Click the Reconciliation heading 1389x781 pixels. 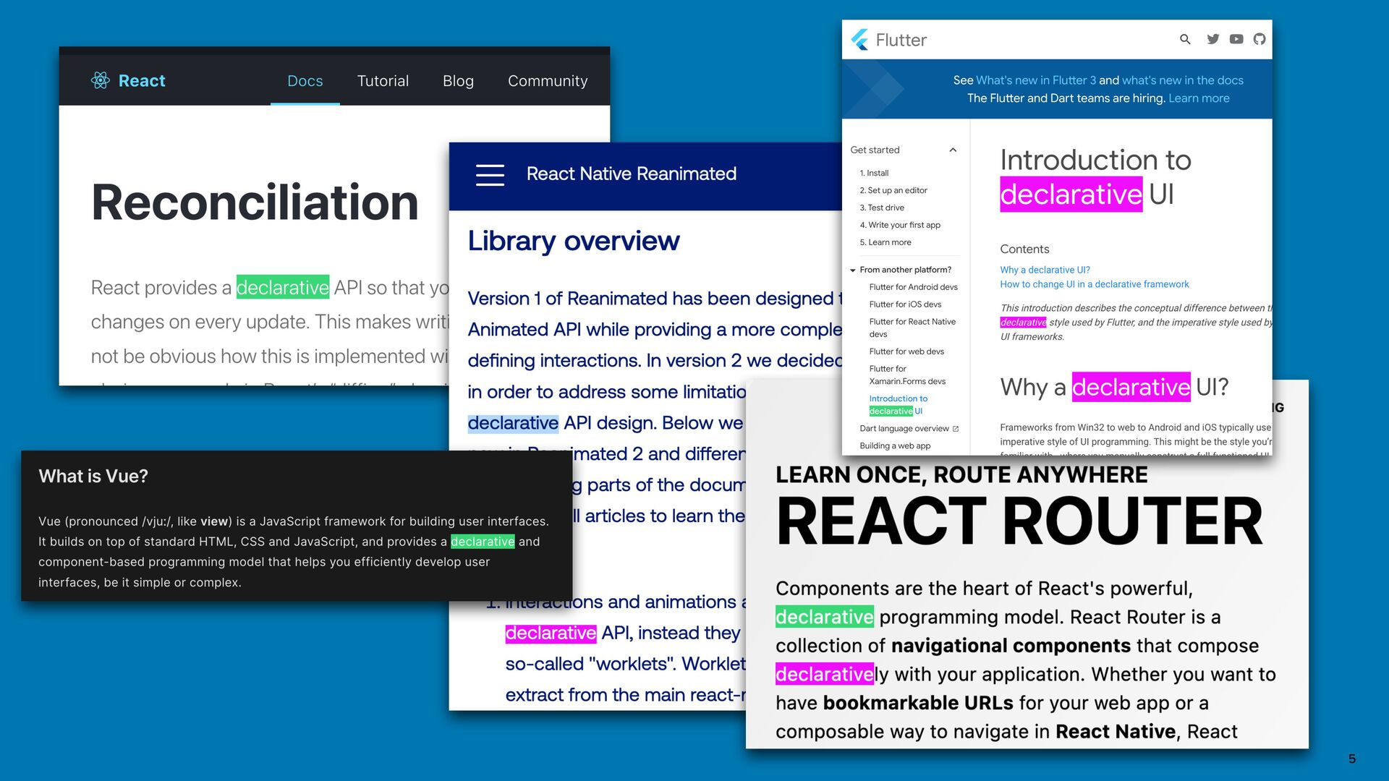[255, 202]
